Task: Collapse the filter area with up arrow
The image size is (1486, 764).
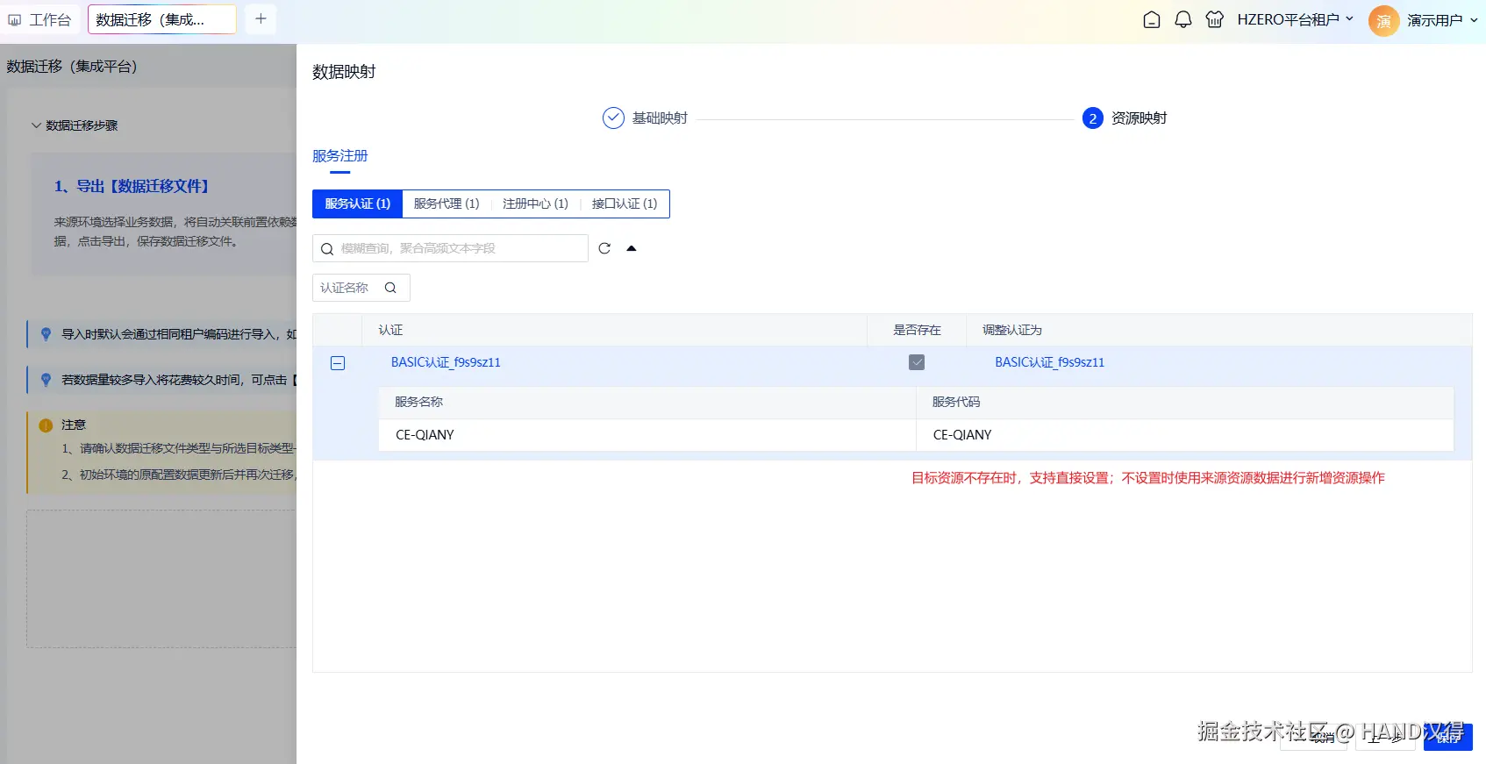Action: pyautogui.click(x=631, y=248)
